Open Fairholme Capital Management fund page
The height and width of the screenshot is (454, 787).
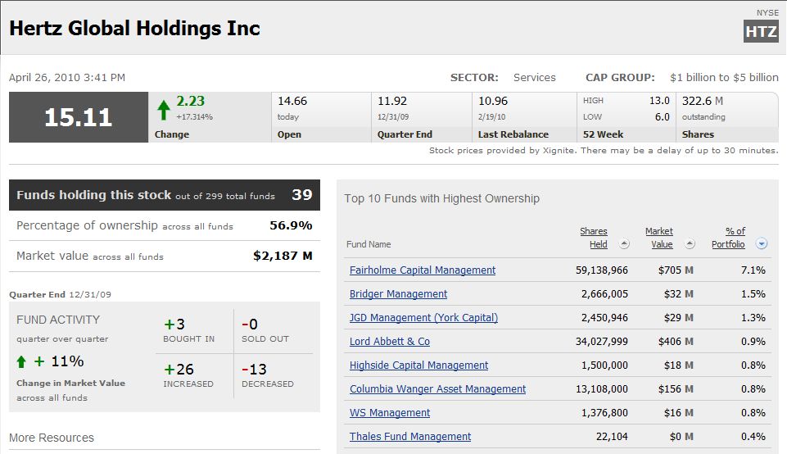(423, 270)
